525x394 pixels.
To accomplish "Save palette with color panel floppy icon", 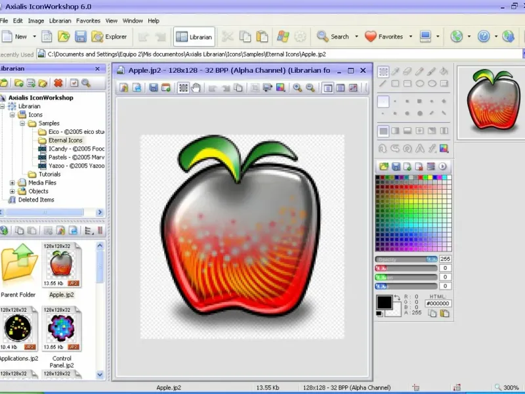I will (x=396, y=167).
